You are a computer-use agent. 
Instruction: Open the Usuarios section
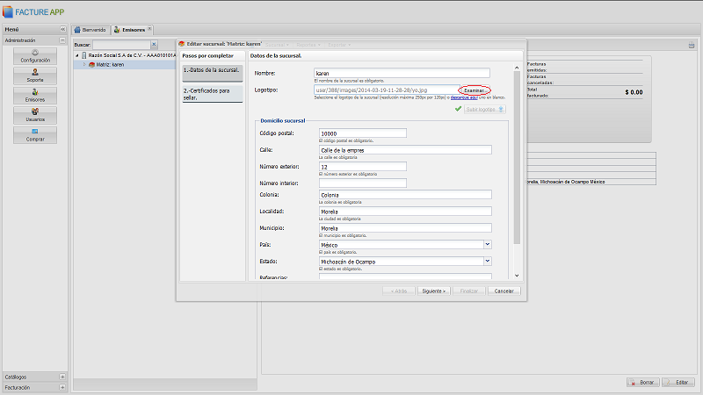[36, 115]
